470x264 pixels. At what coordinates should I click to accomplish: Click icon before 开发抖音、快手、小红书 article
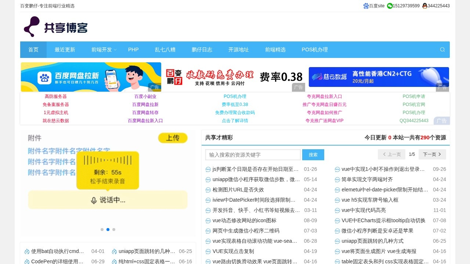pyautogui.click(x=208, y=210)
